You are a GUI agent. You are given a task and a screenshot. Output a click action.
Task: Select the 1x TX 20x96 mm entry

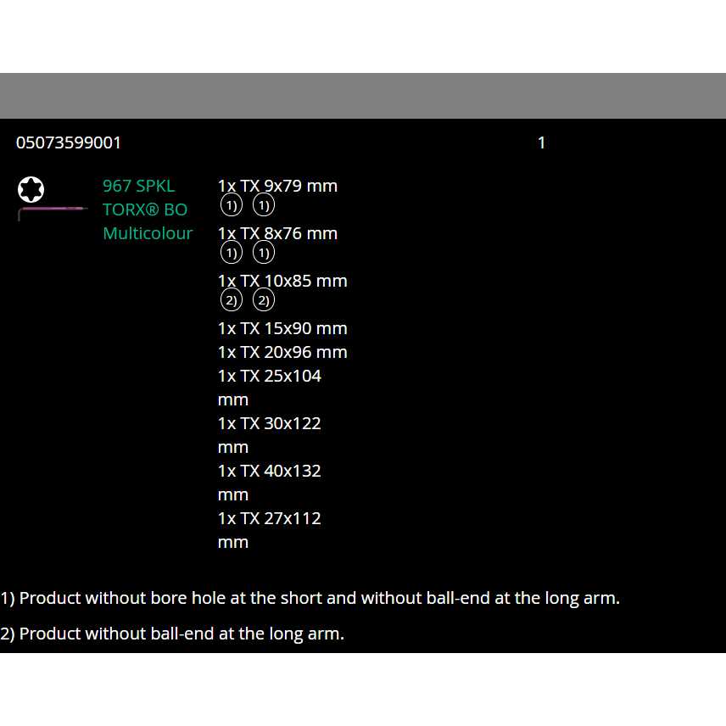[x=282, y=352]
